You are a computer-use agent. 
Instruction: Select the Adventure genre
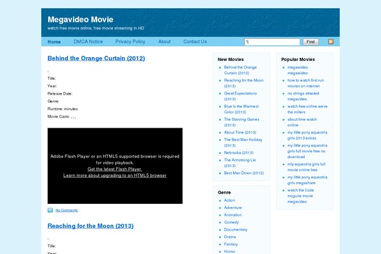(x=233, y=208)
